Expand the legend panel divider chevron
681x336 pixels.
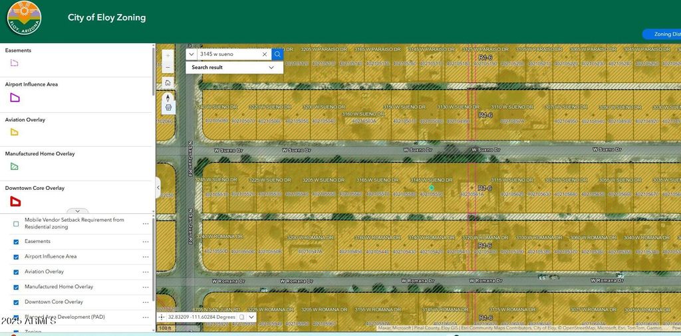click(x=77, y=210)
